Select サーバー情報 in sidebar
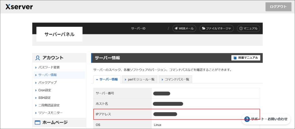This screenshot has width=295, height=129. tap(48, 75)
